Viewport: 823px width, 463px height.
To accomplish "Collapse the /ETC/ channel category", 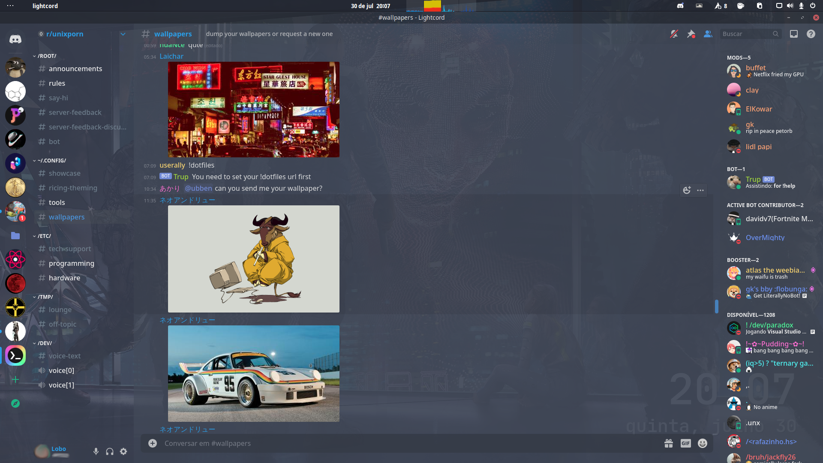I will pyautogui.click(x=44, y=236).
